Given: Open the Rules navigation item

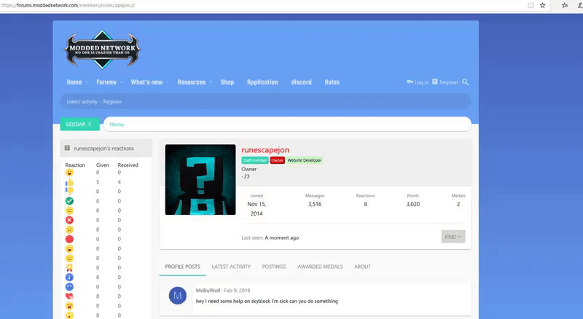Looking at the screenshot, I should coord(332,82).
